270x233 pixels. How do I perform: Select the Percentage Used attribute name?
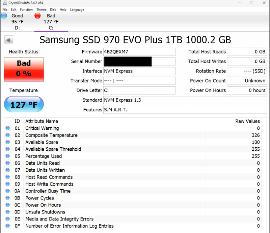44,156
